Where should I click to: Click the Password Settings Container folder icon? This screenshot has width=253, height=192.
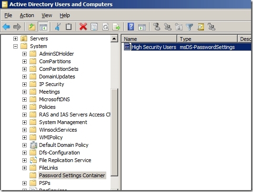(x=33, y=175)
